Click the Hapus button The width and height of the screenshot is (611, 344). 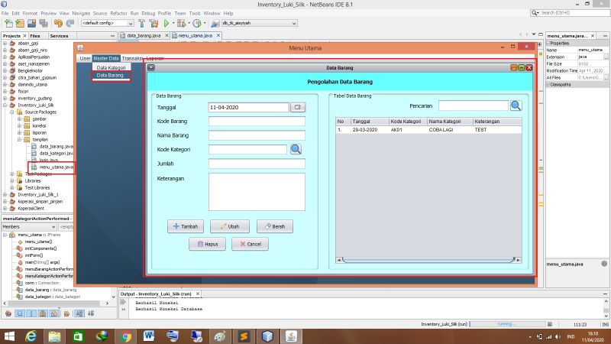pyautogui.click(x=207, y=244)
